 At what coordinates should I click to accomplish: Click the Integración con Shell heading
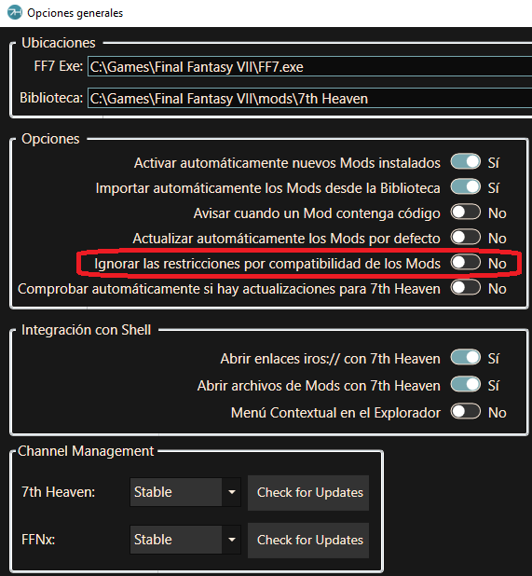pyautogui.click(x=86, y=330)
